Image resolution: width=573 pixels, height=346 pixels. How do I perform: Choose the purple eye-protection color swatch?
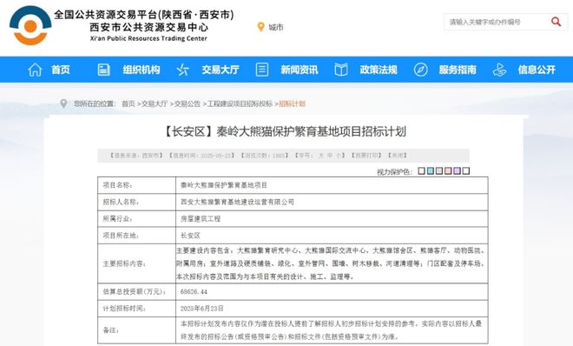458,170
